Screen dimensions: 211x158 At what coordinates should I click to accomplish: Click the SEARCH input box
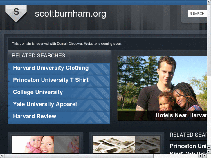pyautogui.click(x=197, y=14)
